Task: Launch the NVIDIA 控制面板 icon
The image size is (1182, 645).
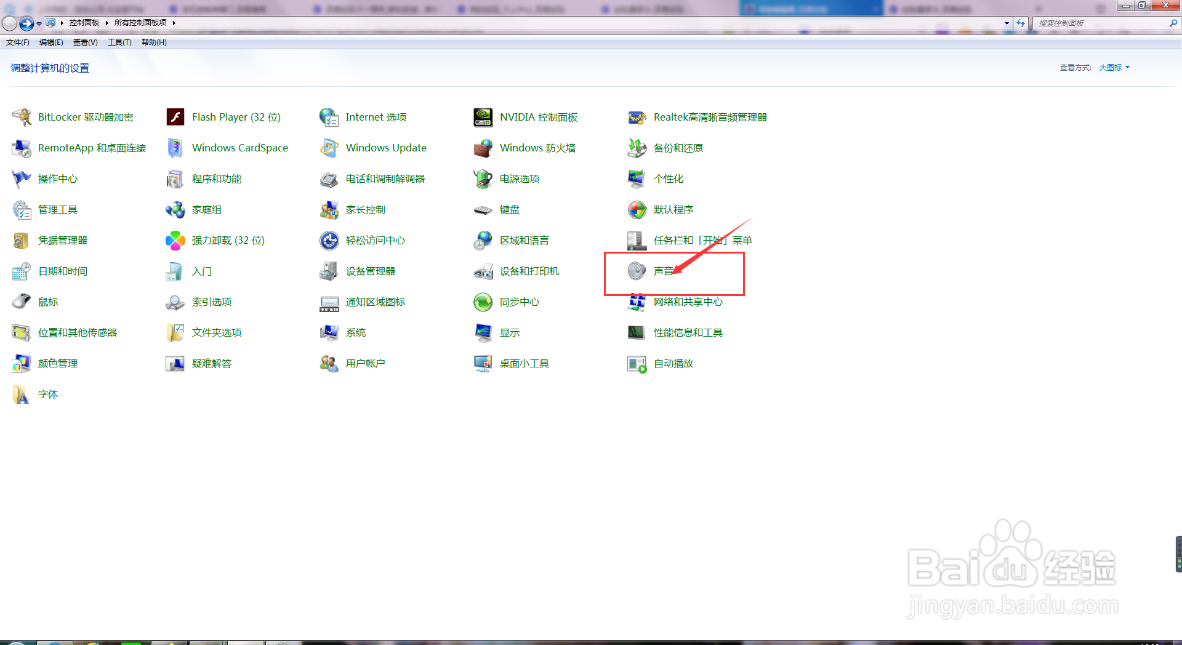Action: coord(483,117)
